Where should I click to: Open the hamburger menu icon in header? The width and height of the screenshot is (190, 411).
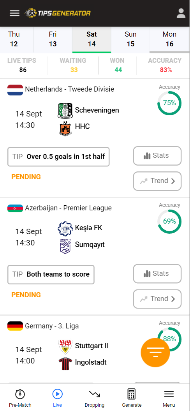[15, 13]
